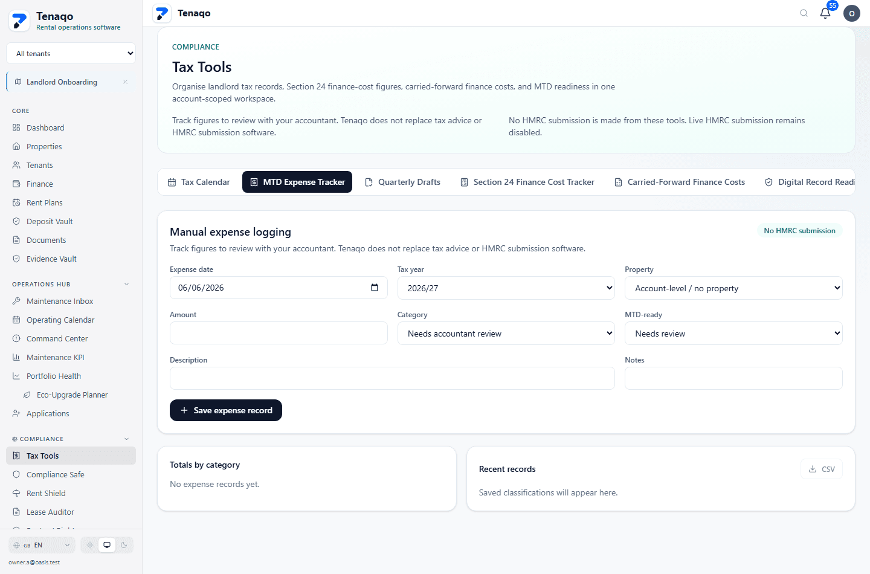Image resolution: width=870 pixels, height=574 pixels.
Task: Open Rent Shield
Action: [x=71, y=494]
